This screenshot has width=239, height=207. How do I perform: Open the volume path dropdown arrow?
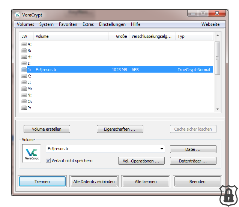[x=162, y=149]
